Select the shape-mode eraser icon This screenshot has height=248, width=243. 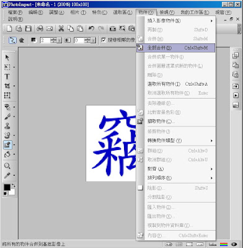[22, 40]
